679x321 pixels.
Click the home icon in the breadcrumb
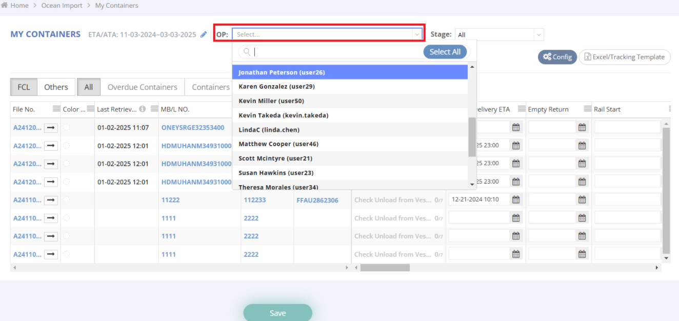(x=5, y=6)
